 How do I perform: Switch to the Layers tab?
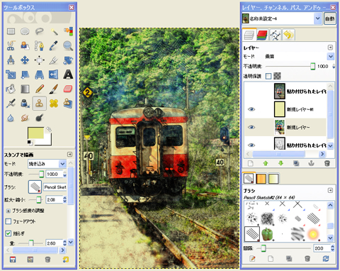click(x=249, y=35)
